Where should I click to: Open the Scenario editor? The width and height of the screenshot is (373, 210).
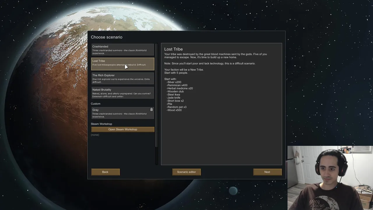point(186,172)
